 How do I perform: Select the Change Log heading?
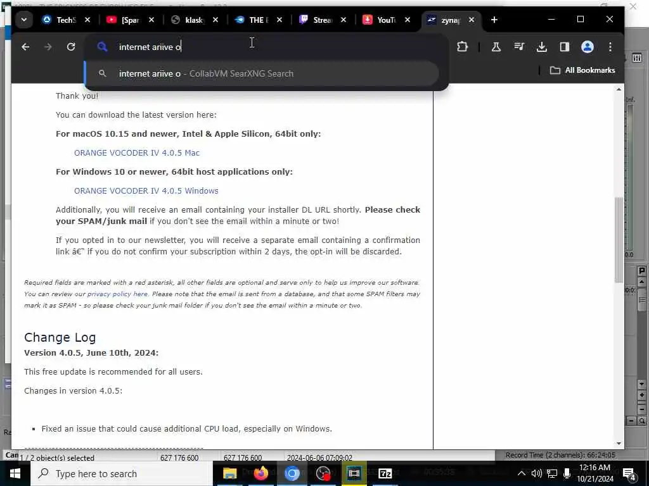tap(60, 337)
